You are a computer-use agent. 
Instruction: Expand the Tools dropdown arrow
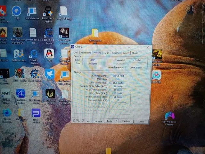coord(117,121)
